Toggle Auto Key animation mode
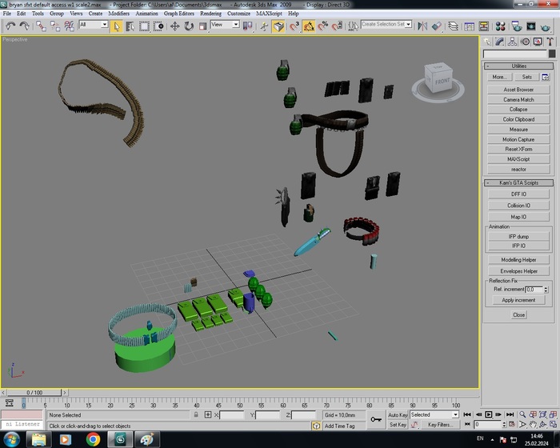Screen dimensions: 560x448 (x=398, y=414)
